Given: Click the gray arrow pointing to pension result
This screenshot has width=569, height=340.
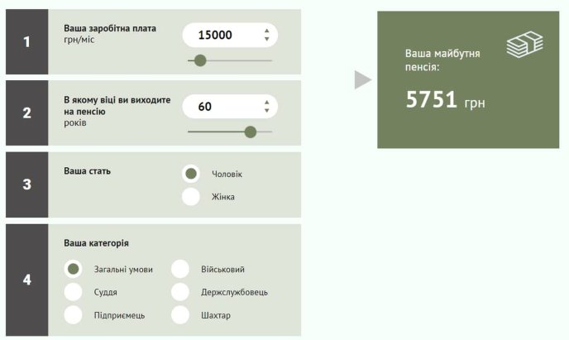Looking at the screenshot, I should [x=363, y=79].
